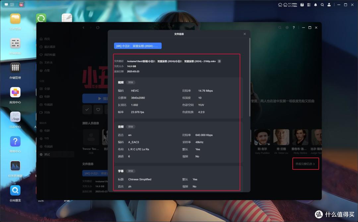Click the 14.9 GB file size value in dialog
Viewport: 358px width, 222px height.
132,66
